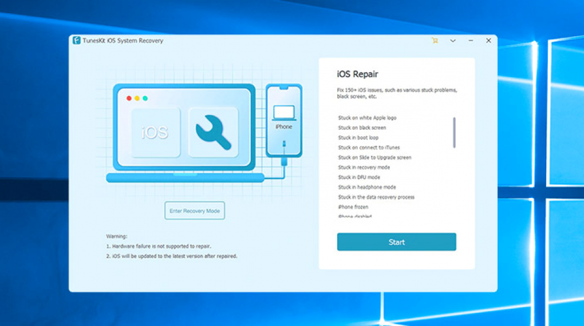
Task: Click the iOS tile in laptop illustration
Action: pos(155,132)
